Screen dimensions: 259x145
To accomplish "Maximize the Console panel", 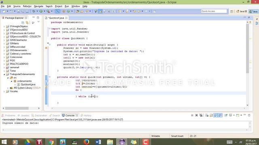I will (x=249, y=115).
